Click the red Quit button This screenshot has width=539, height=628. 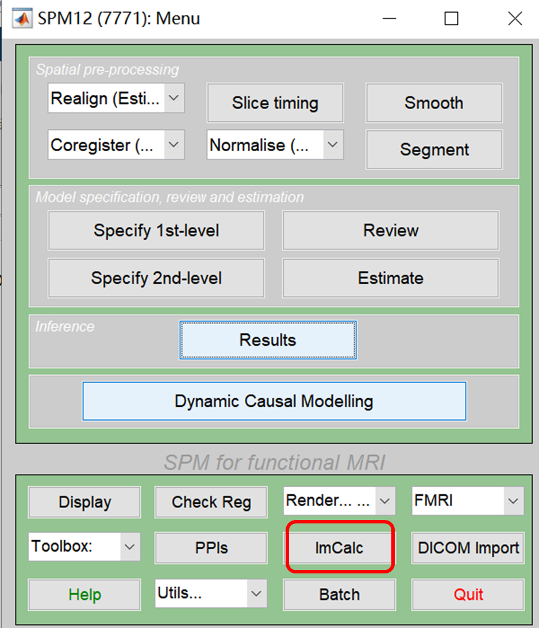tap(468, 595)
